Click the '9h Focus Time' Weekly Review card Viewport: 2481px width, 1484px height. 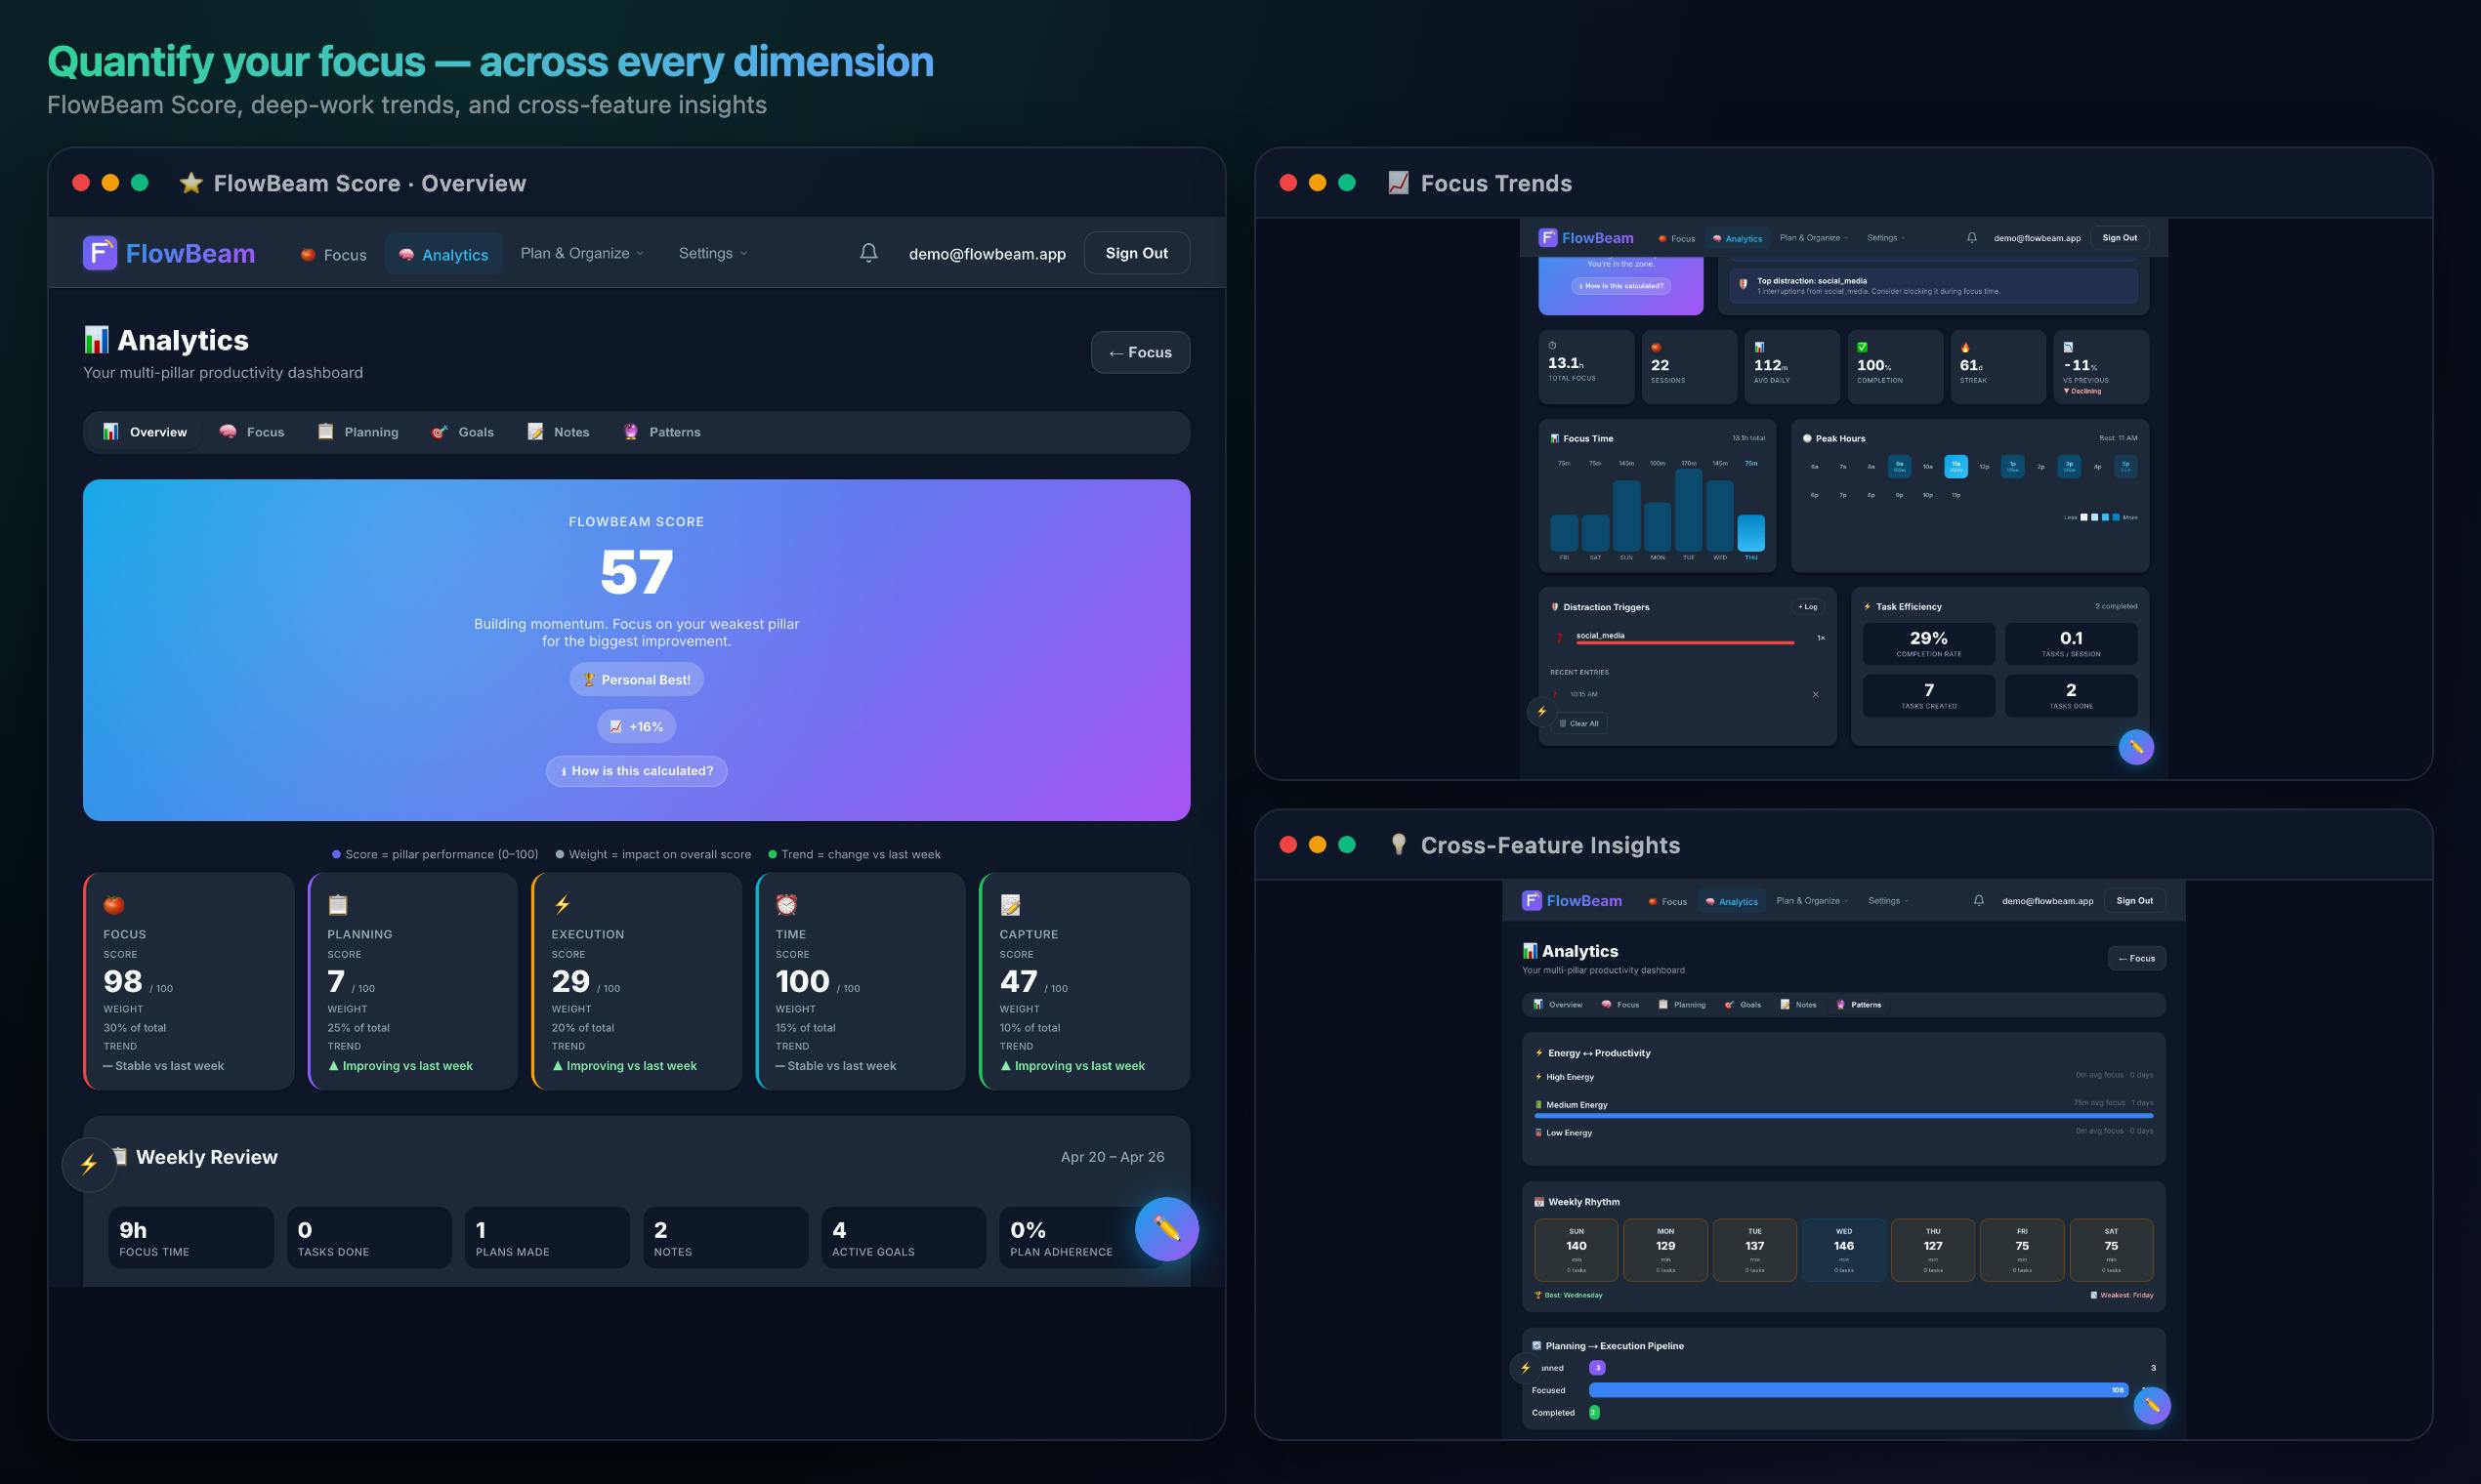point(191,1237)
